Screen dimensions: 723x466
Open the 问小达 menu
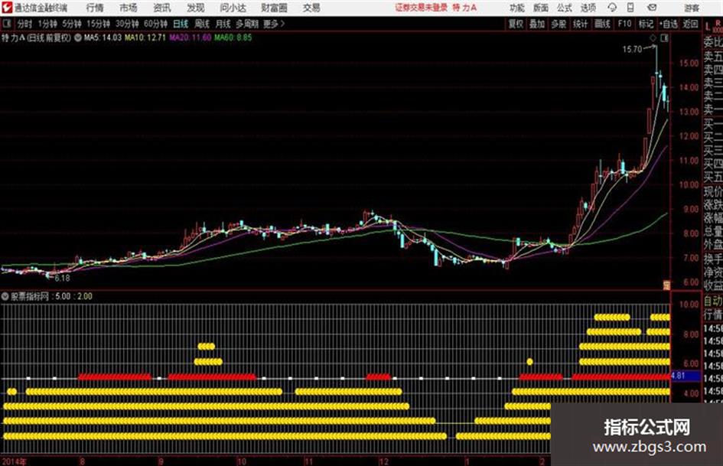tap(233, 8)
